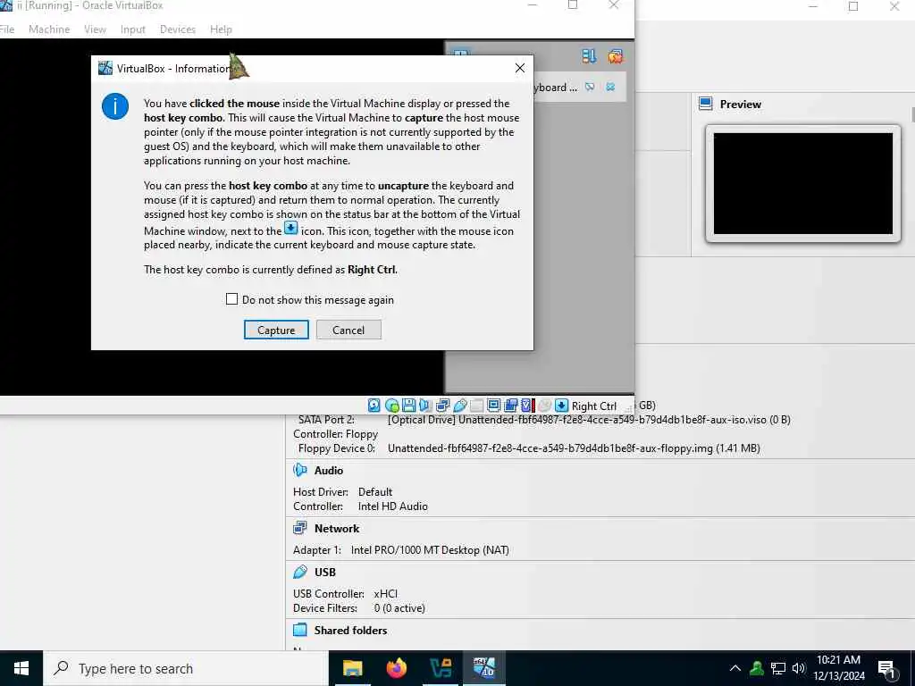Click the taskbar search box
The width and height of the screenshot is (915, 686).
186,668
